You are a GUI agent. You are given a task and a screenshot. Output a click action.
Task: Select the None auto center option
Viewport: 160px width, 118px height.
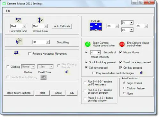point(124,93)
